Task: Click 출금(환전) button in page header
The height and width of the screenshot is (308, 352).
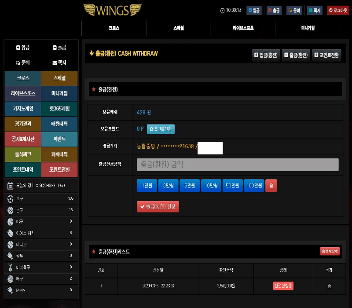Action: point(296,55)
